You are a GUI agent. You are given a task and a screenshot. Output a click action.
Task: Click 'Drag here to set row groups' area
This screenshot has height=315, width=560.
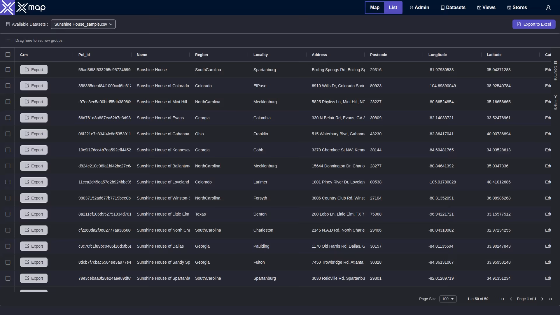pos(39,41)
